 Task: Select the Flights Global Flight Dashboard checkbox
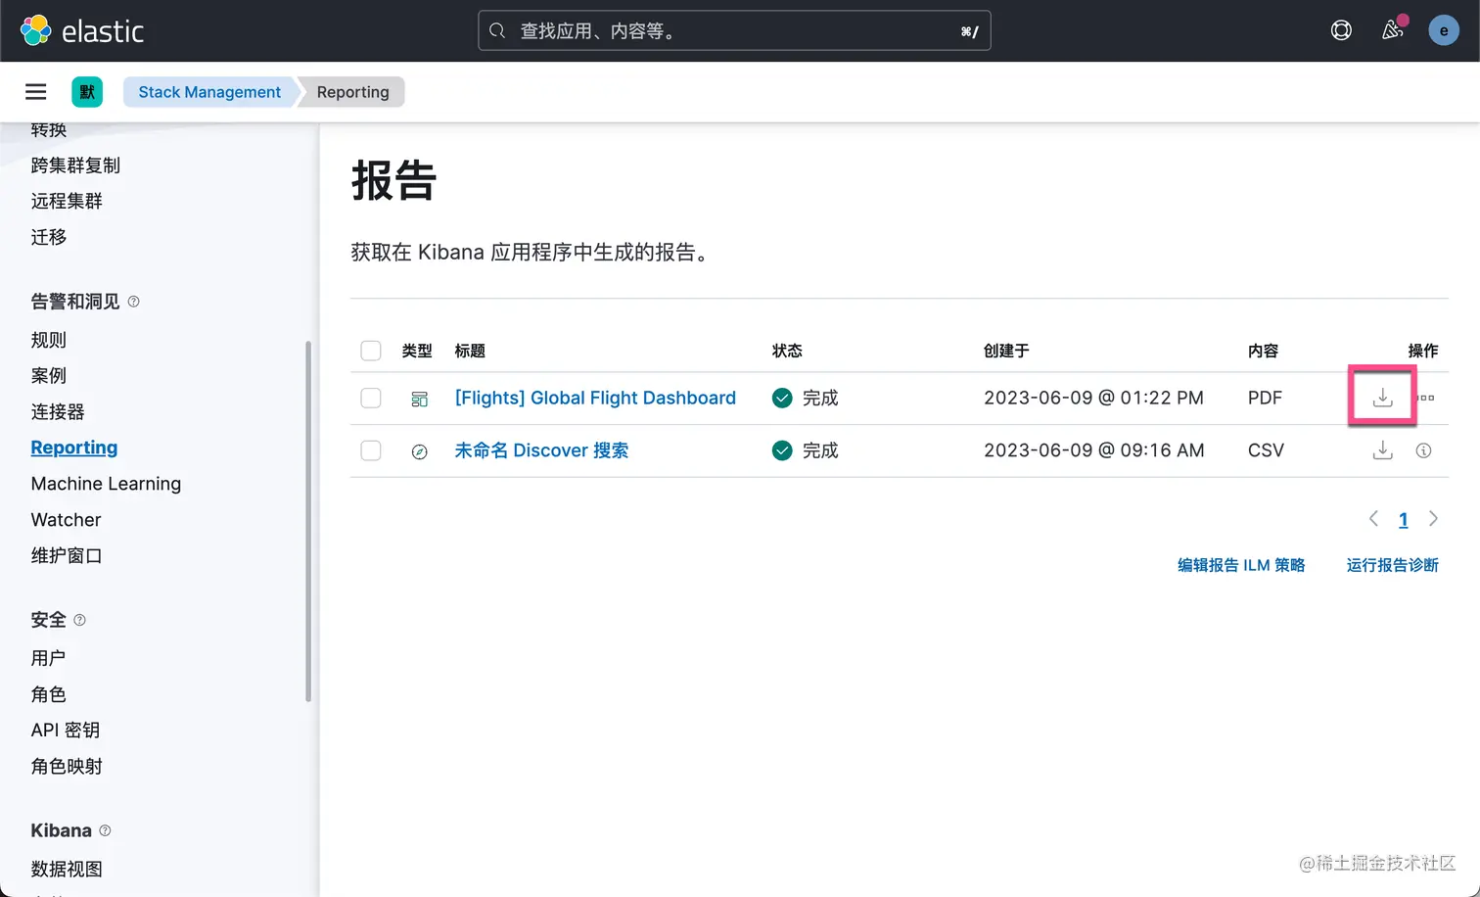(371, 398)
